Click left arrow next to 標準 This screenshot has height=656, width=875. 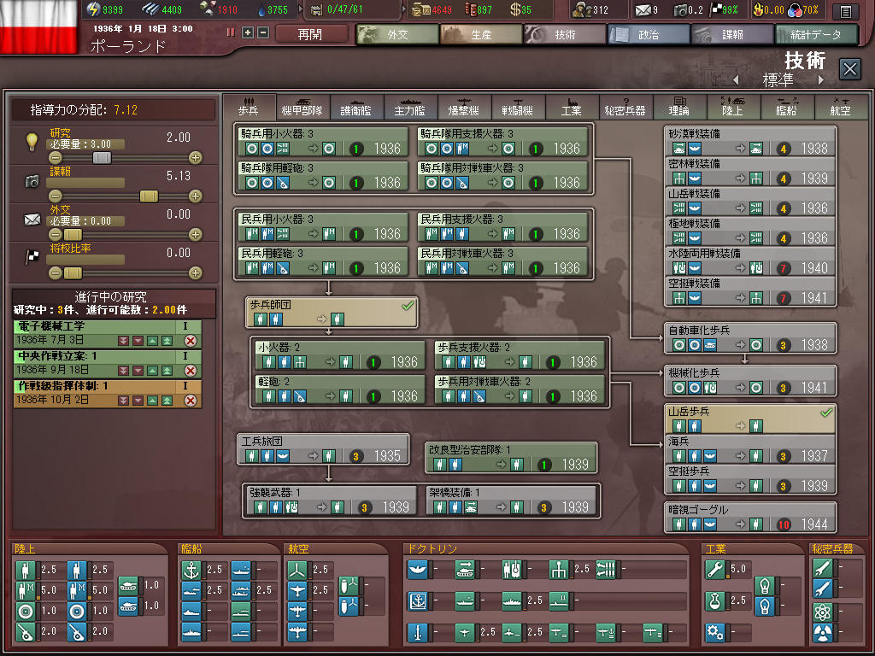[736, 79]
